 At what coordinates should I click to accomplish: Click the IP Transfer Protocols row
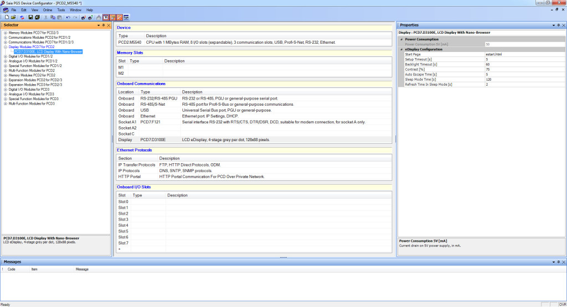(254, 165)
